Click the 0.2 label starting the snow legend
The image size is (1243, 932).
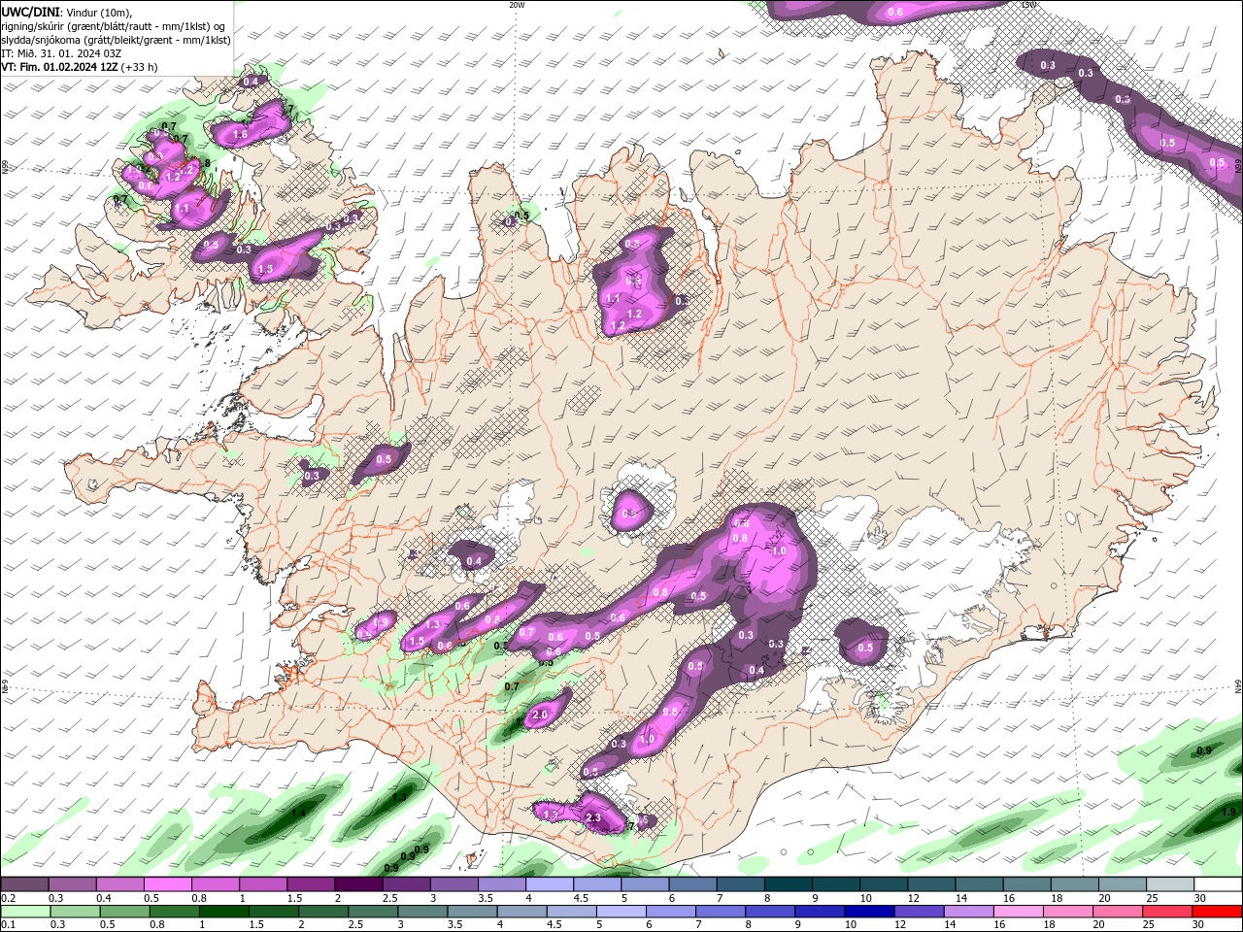(8, 899)
